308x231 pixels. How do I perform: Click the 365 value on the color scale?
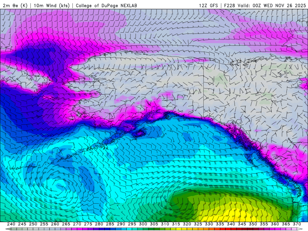pyautogui.click(x=286, y=224)
